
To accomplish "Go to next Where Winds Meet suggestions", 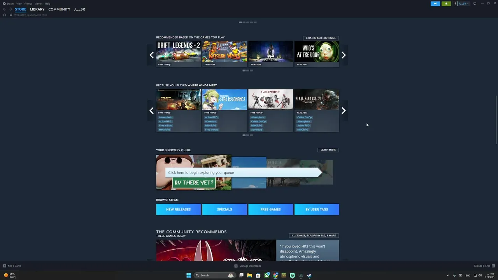I will [344, 111].
